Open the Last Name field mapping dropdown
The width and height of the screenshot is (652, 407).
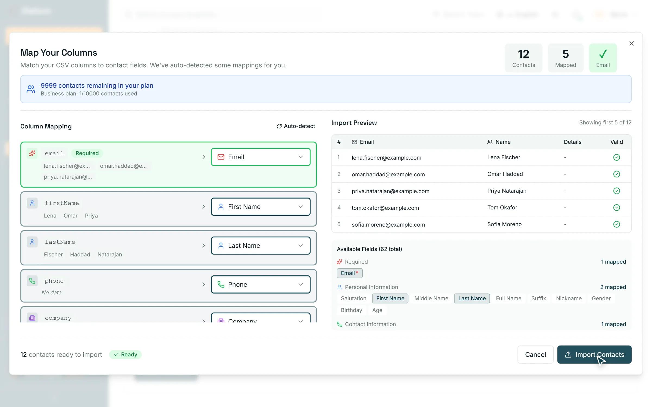261,246
